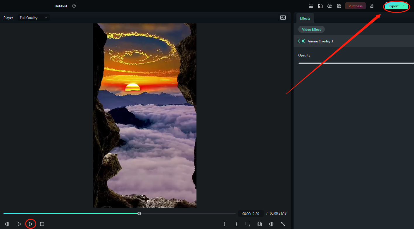The height and width of the screenshot is (229, 414).
Task: Select the Video Effect category
Action: (311, 30)
